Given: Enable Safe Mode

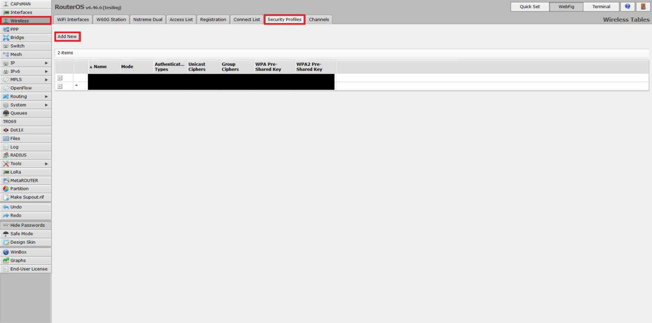Looking at the screenshot, I should (x=21, y=234).
